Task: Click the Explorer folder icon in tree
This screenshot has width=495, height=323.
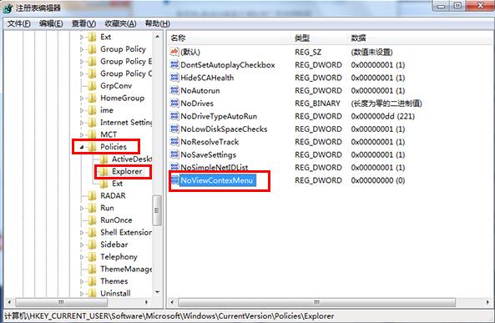Action: point(104,171)
